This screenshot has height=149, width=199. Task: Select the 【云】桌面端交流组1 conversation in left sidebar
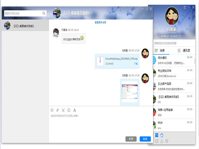click(x=25, y=25)
